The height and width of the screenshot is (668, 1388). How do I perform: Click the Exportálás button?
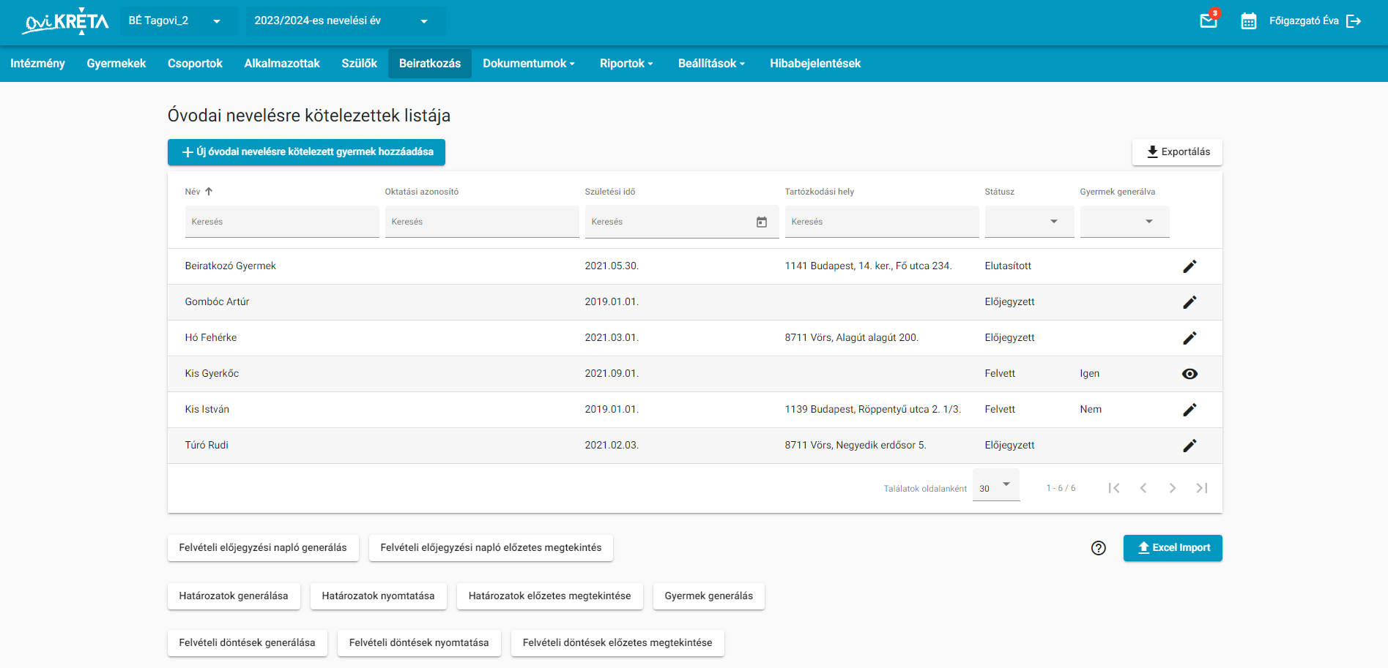point(1177,152)
